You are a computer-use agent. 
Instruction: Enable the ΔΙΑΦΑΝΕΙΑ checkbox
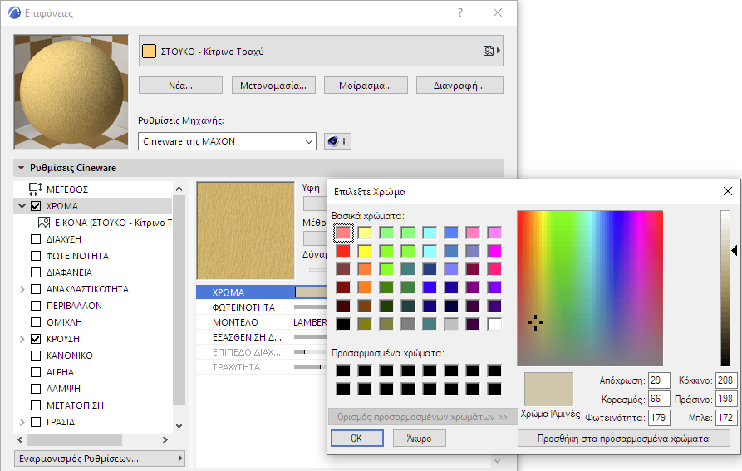click(x=36, y=272)
